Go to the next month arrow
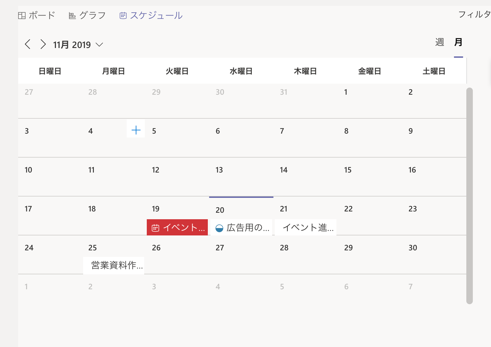The width and height of the screenshot is (491, 347). (x=43, y=44)
